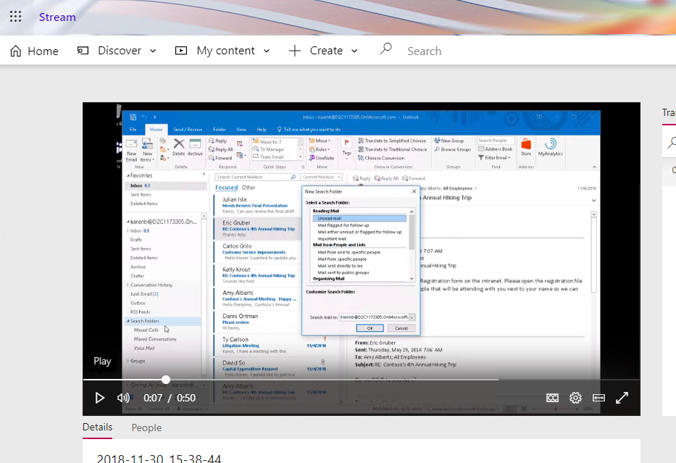The height and width of the screenshot is (463, 676).
Task: Go to the Home page
Action: pyautogui.click(x=34, y=51)
